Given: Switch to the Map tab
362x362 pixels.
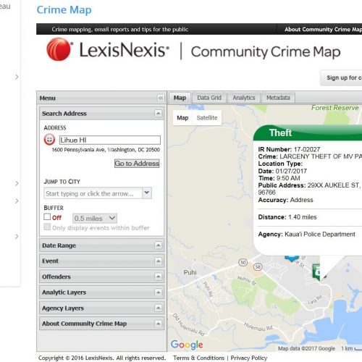Looking at the screenshot, I should click(x=180, y=98).
